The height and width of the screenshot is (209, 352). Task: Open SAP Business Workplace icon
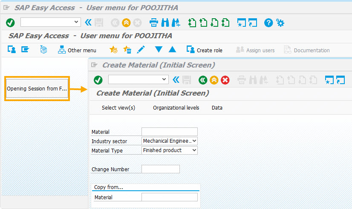43,49
